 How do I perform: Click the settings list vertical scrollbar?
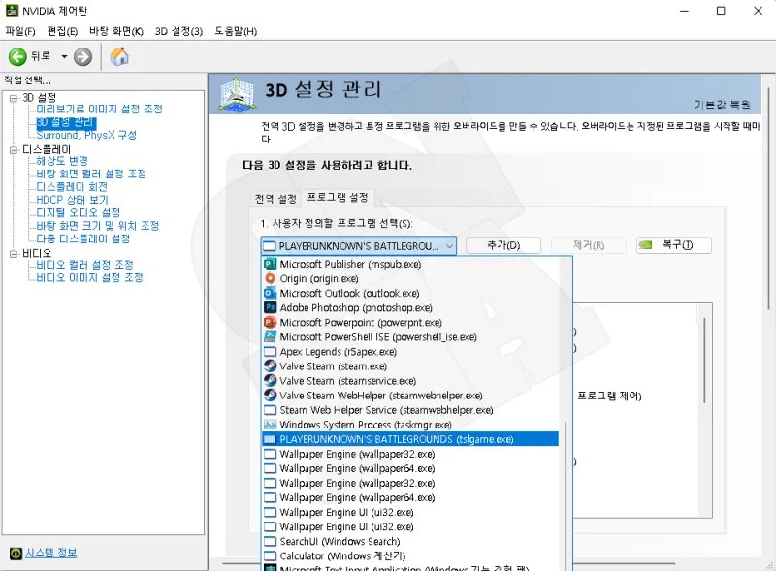click(x=704, y=361)
